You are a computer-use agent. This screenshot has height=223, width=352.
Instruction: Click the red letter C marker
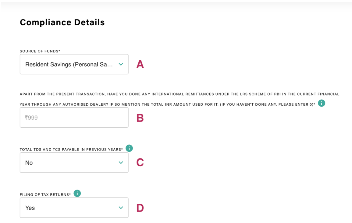pyautogui.click(x=140, y=162)
